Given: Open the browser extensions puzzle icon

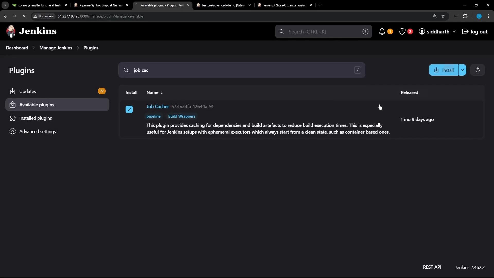Looking at the screenshot, I should 465,16.
